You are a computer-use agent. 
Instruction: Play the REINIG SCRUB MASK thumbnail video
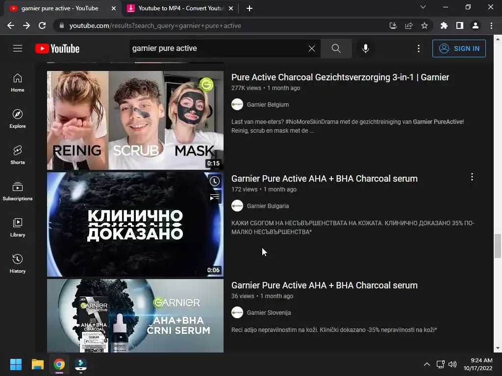pos(135,120)
